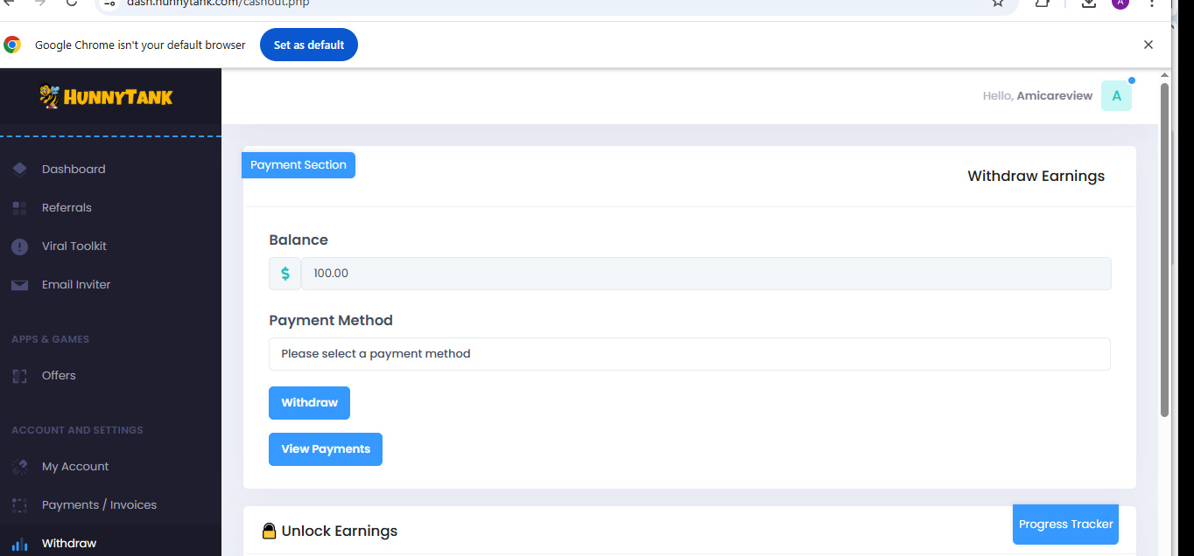Open My Account settings entry
This screenshot has height=556, width=1194.
(x=75, y=466)
